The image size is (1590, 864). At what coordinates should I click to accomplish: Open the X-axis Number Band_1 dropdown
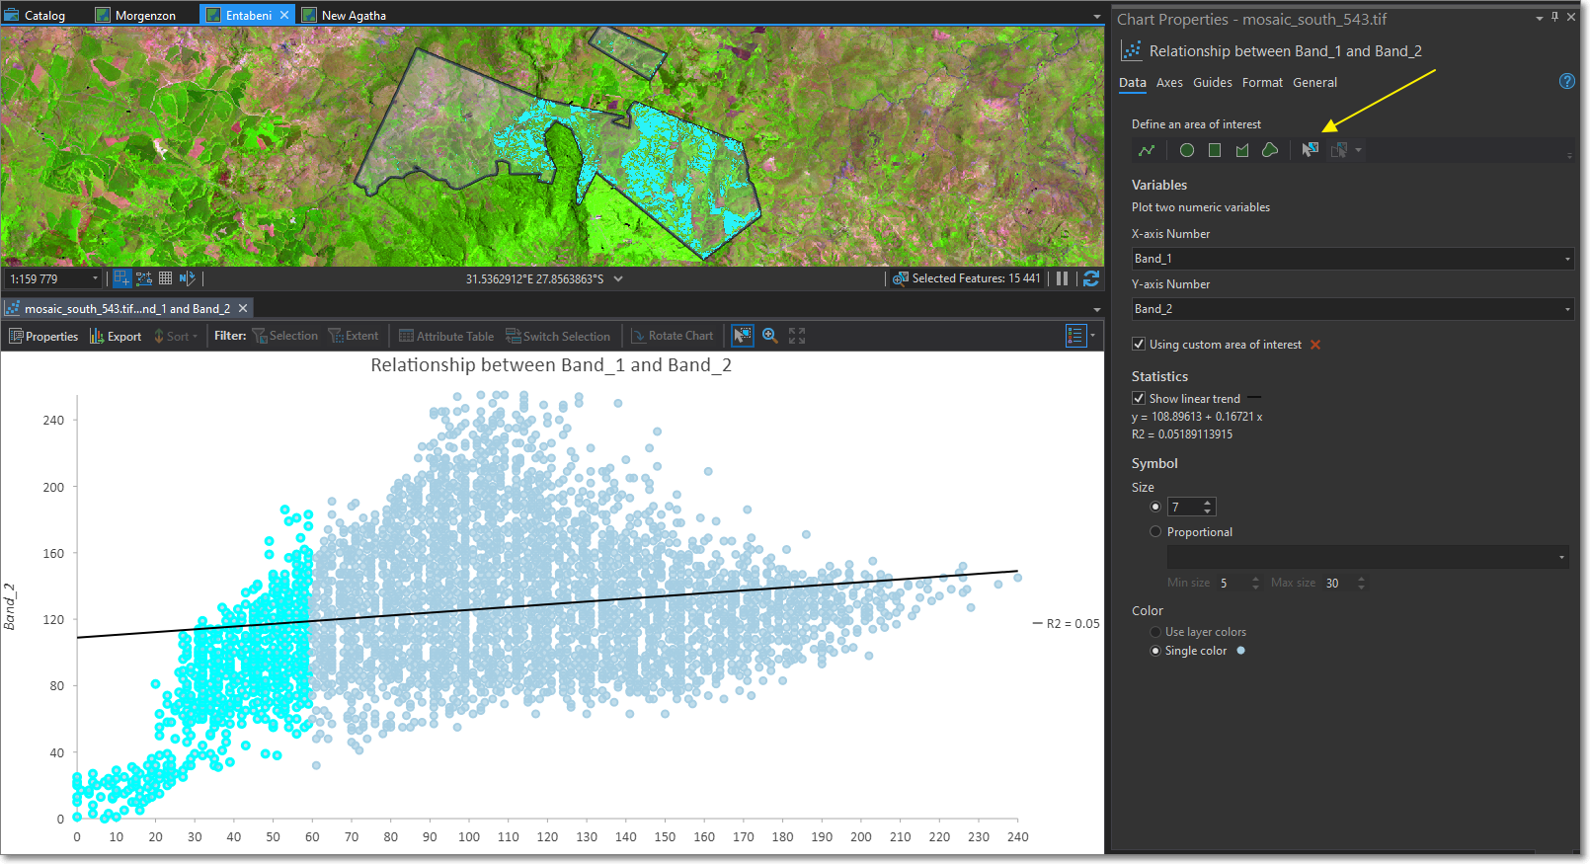click(1566, 259)
